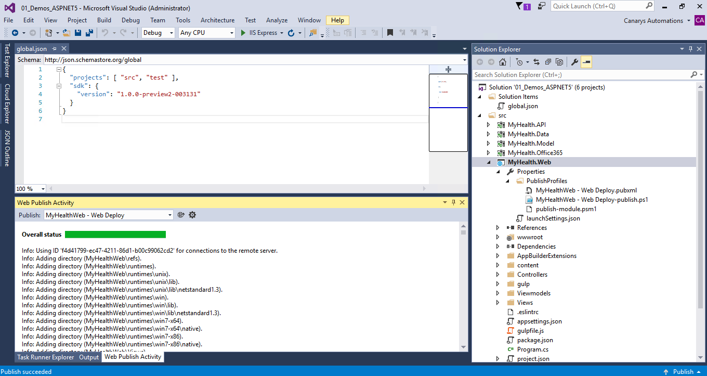707x376 pixels.
Task: Click the Navigate Backward arrow icon
Action: [15, 33]
